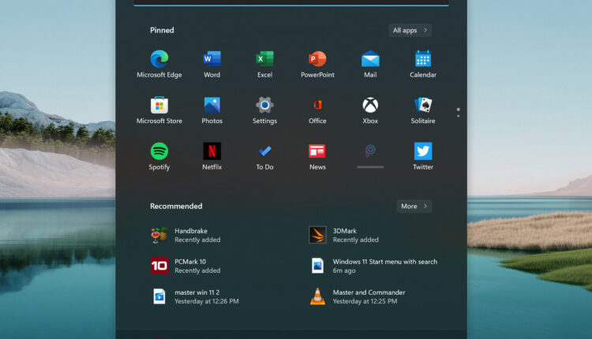Launch Netflix from pinned apps
Screen dimensions: 592x339
point(212,151)
